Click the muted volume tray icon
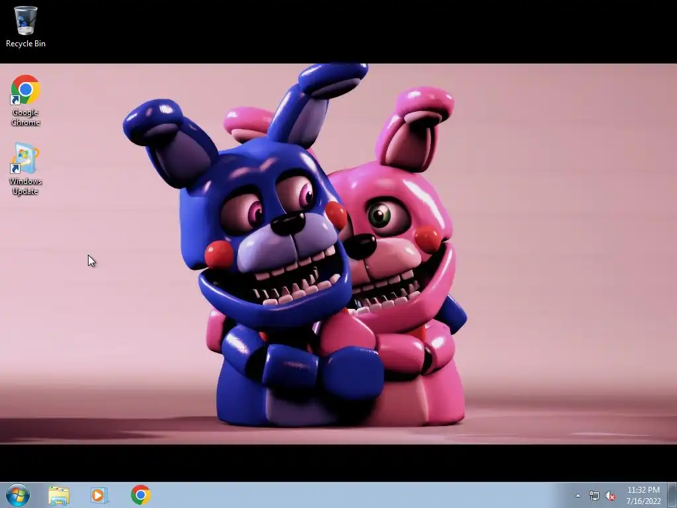Viewport: 677px width, 508px height. (x=610, y=496)
